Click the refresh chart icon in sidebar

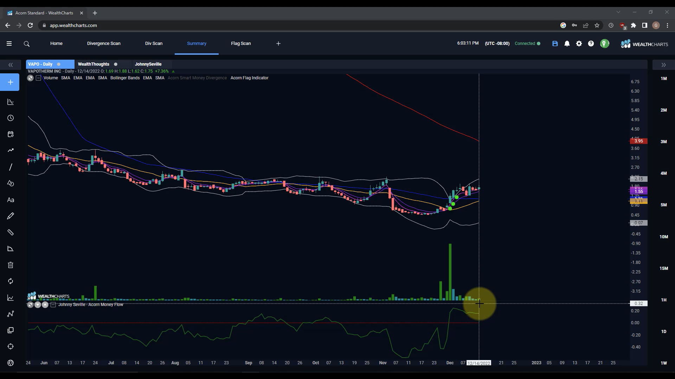coord(11,281)
